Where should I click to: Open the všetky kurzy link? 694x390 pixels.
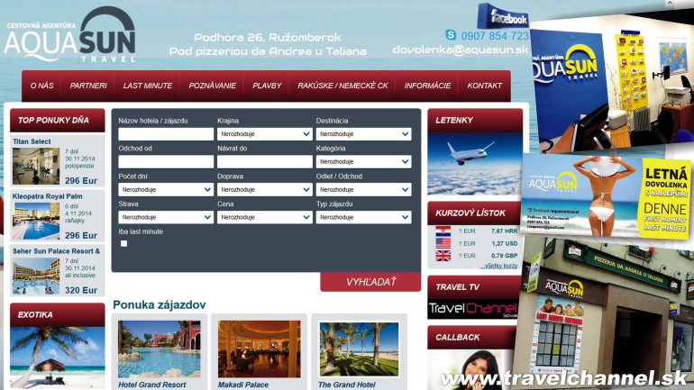point(498,266)
